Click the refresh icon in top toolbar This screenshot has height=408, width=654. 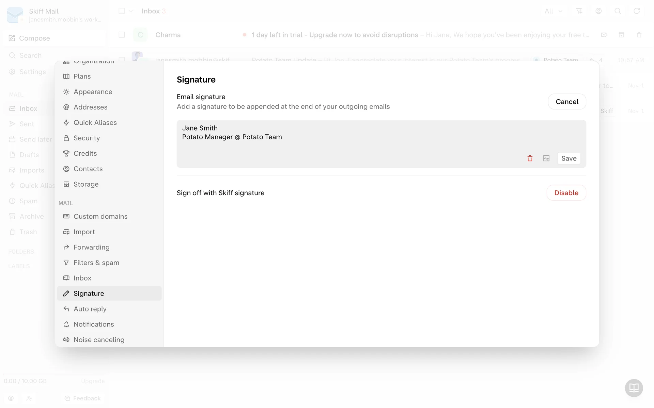(636, 11)
